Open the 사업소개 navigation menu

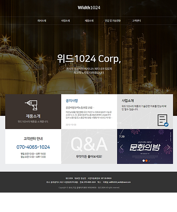pos(65,21)
